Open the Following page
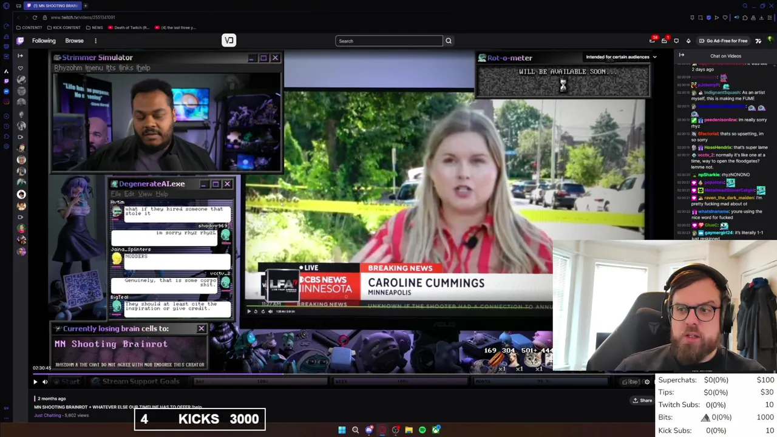Screen dimensions: 777x437 [44, 41]
